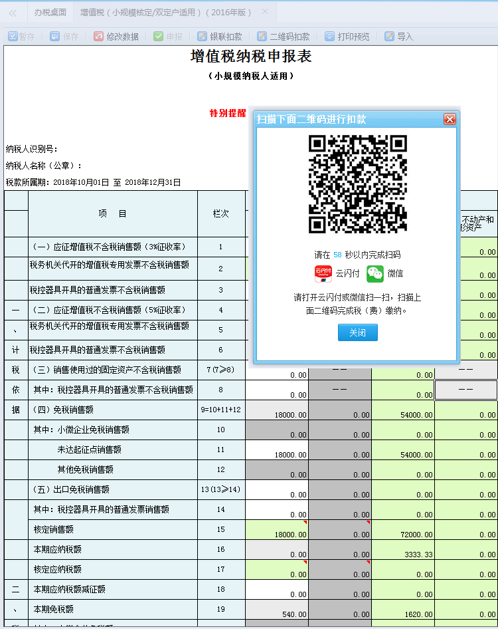Click the 未达起征点销售额 cell showing 18000.00
This screenshot has height=629, width=498.
[x=277, y=450]
